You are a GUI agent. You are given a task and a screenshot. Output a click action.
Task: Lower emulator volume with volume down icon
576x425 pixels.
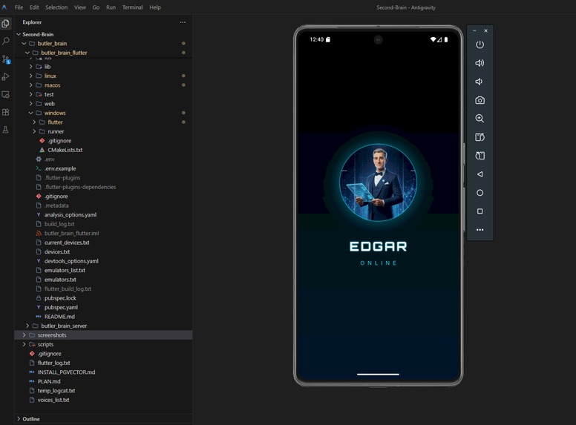[479, 82]
